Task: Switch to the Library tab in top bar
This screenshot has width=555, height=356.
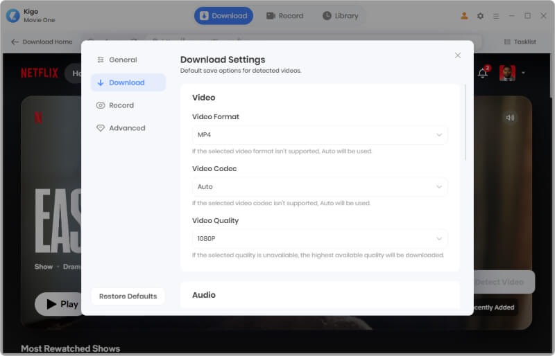Action: pyautogui.click(x=341, y=15)
